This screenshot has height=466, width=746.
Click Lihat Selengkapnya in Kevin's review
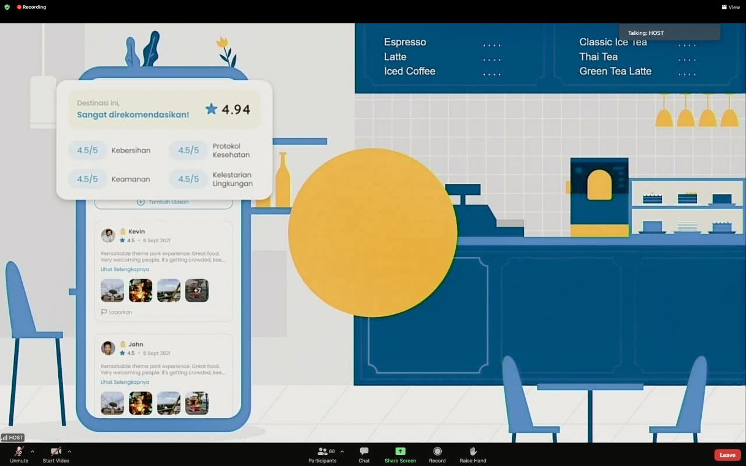tap(125, 269)
